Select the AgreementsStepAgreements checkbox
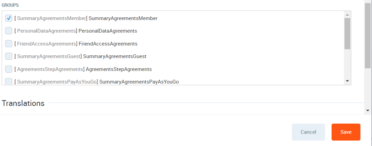Image resolution: width=372 pixels, height=146 pixels. click(x=9, y=69)
